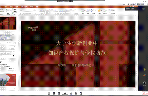Viewport: 148px width, 96px height.
Task: Open the 视图 ribbon tab
Action: 37,7
